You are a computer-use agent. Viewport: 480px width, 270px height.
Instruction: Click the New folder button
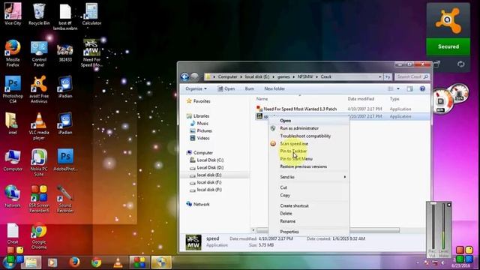(274, 88)
